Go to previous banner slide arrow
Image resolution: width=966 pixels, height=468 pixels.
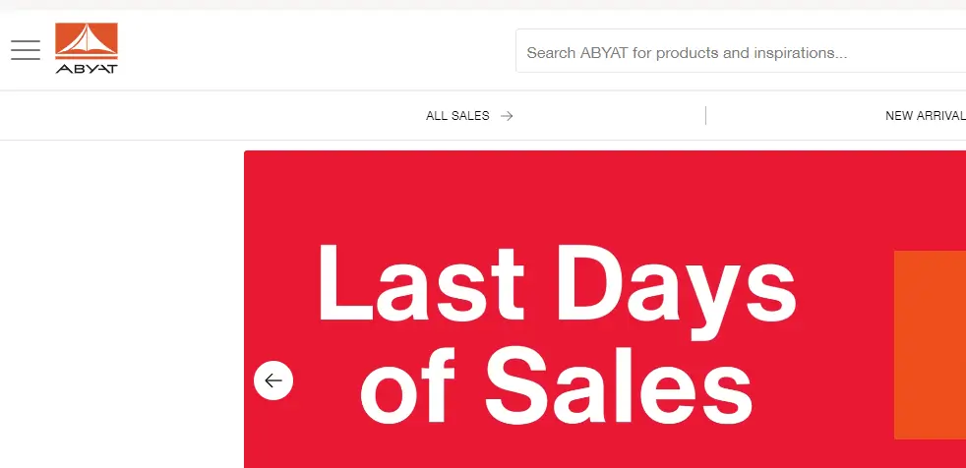click(x=273, y=380)
